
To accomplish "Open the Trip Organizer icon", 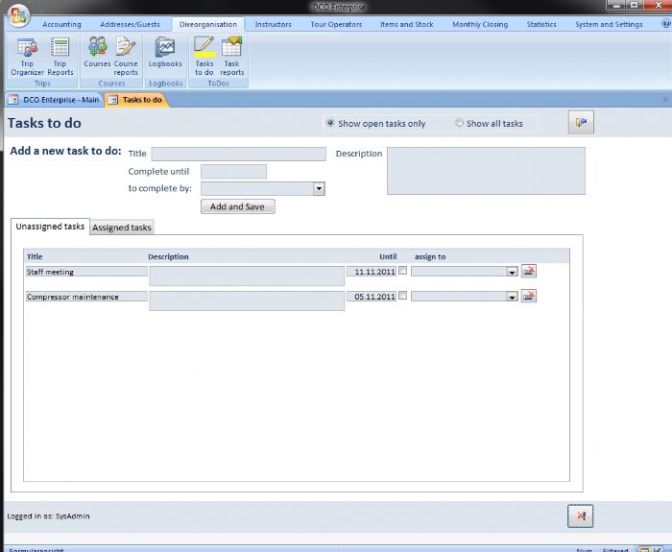I will click(27, 54).
